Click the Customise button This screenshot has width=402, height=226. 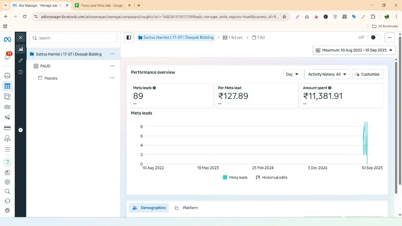coord(367,74)
